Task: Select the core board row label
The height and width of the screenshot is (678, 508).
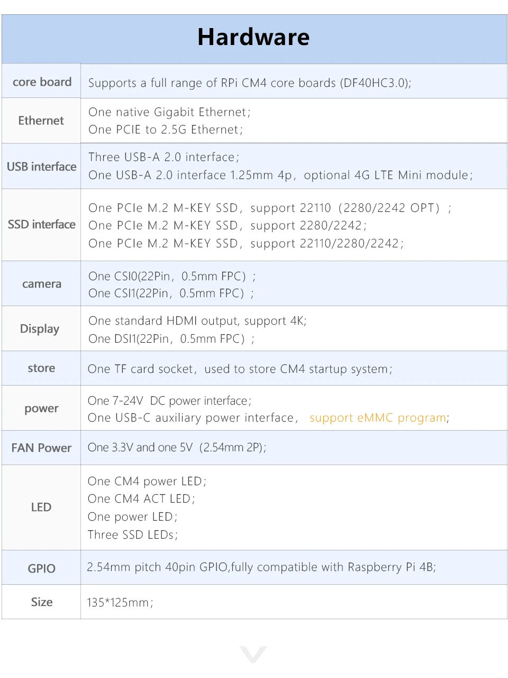Action: coord(42,82)
